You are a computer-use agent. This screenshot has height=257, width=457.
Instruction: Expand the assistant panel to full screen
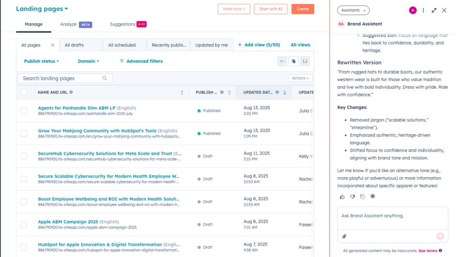pos(434,10)
